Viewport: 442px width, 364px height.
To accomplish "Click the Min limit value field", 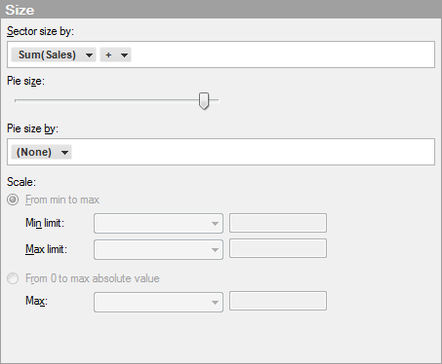I will point(278,223).
